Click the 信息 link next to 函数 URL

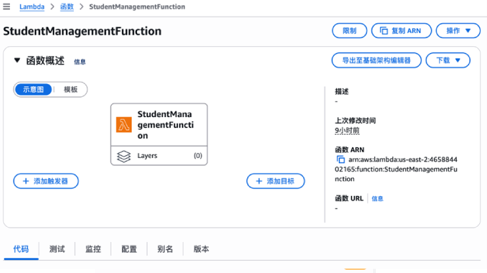(378, 199)
